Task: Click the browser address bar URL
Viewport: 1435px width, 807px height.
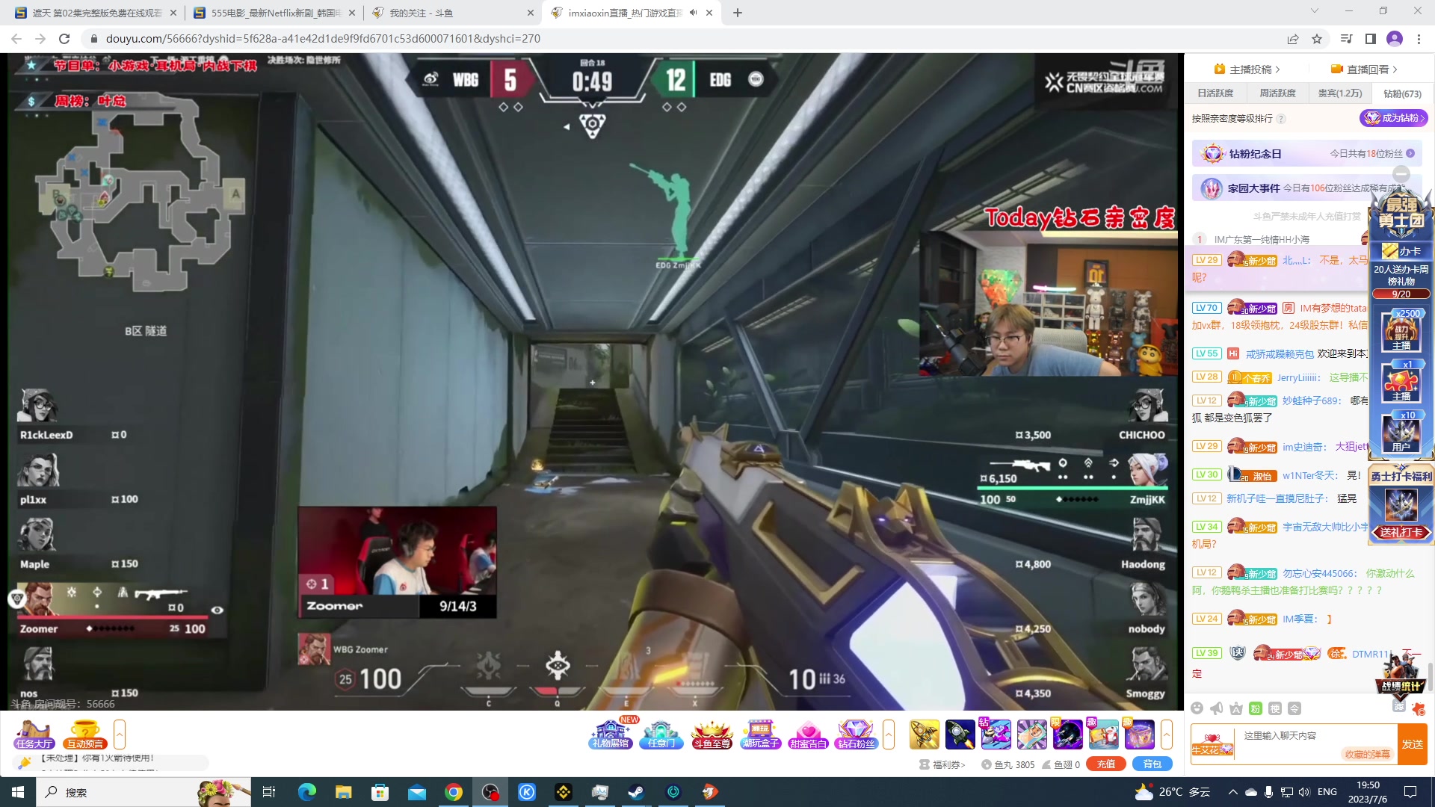Action: click(323, 39)
